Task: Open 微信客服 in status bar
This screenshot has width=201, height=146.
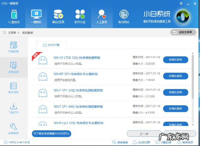Action: 120,143
